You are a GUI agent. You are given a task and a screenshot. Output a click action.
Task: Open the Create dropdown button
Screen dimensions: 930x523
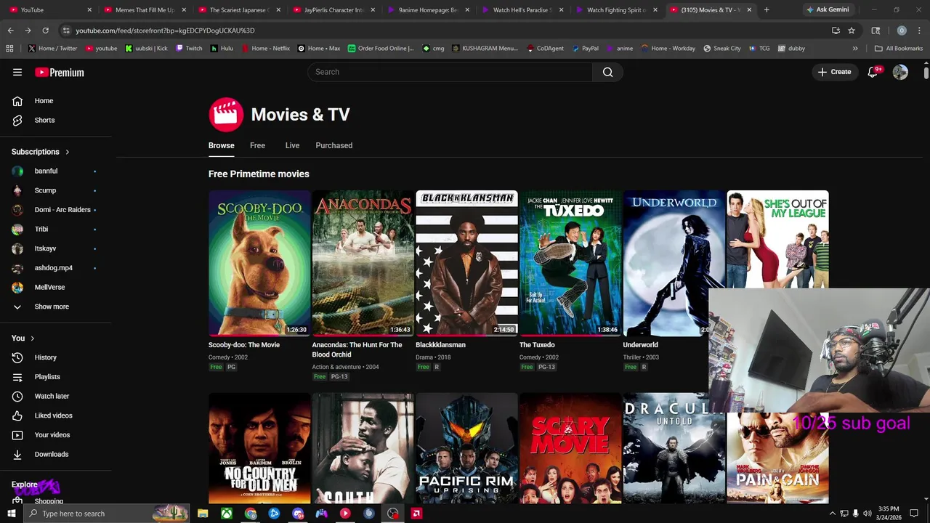[834, 72]
